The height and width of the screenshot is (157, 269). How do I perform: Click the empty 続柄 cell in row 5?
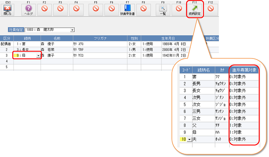tap(27, 67)
